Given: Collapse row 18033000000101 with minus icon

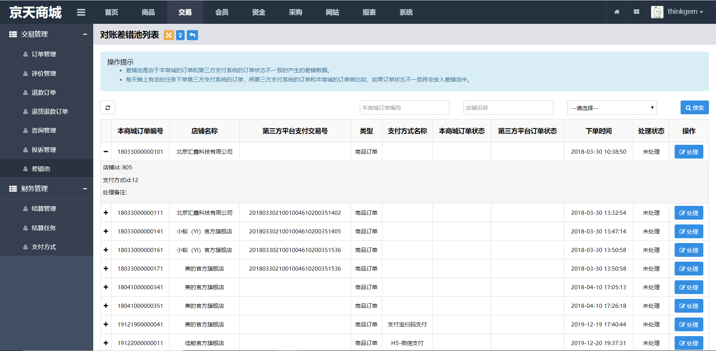Looking at the screenshot, I should tap(106, 151).
